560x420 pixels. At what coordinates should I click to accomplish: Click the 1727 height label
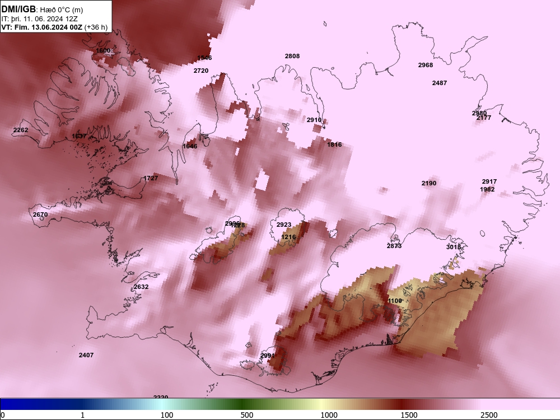[x=150, y=178]
